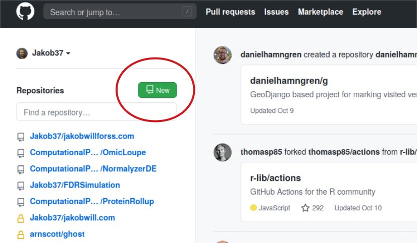Click the slash shortcut icon in search
The image size is (417, 243).
[187, 12]
